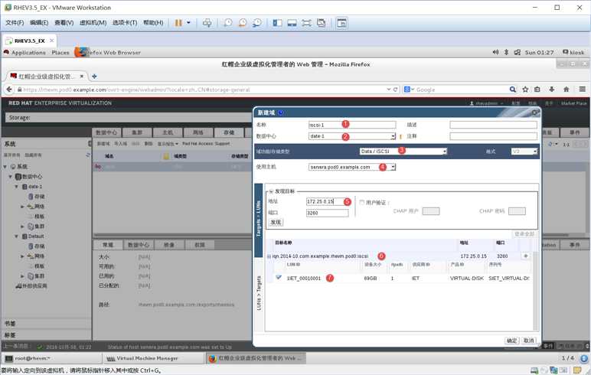Image resolution: width=591 pixels, height=375 pixels.
Task: Toggle checkbox for LUN 1IET_00010001
Action: tap(279, 278)
